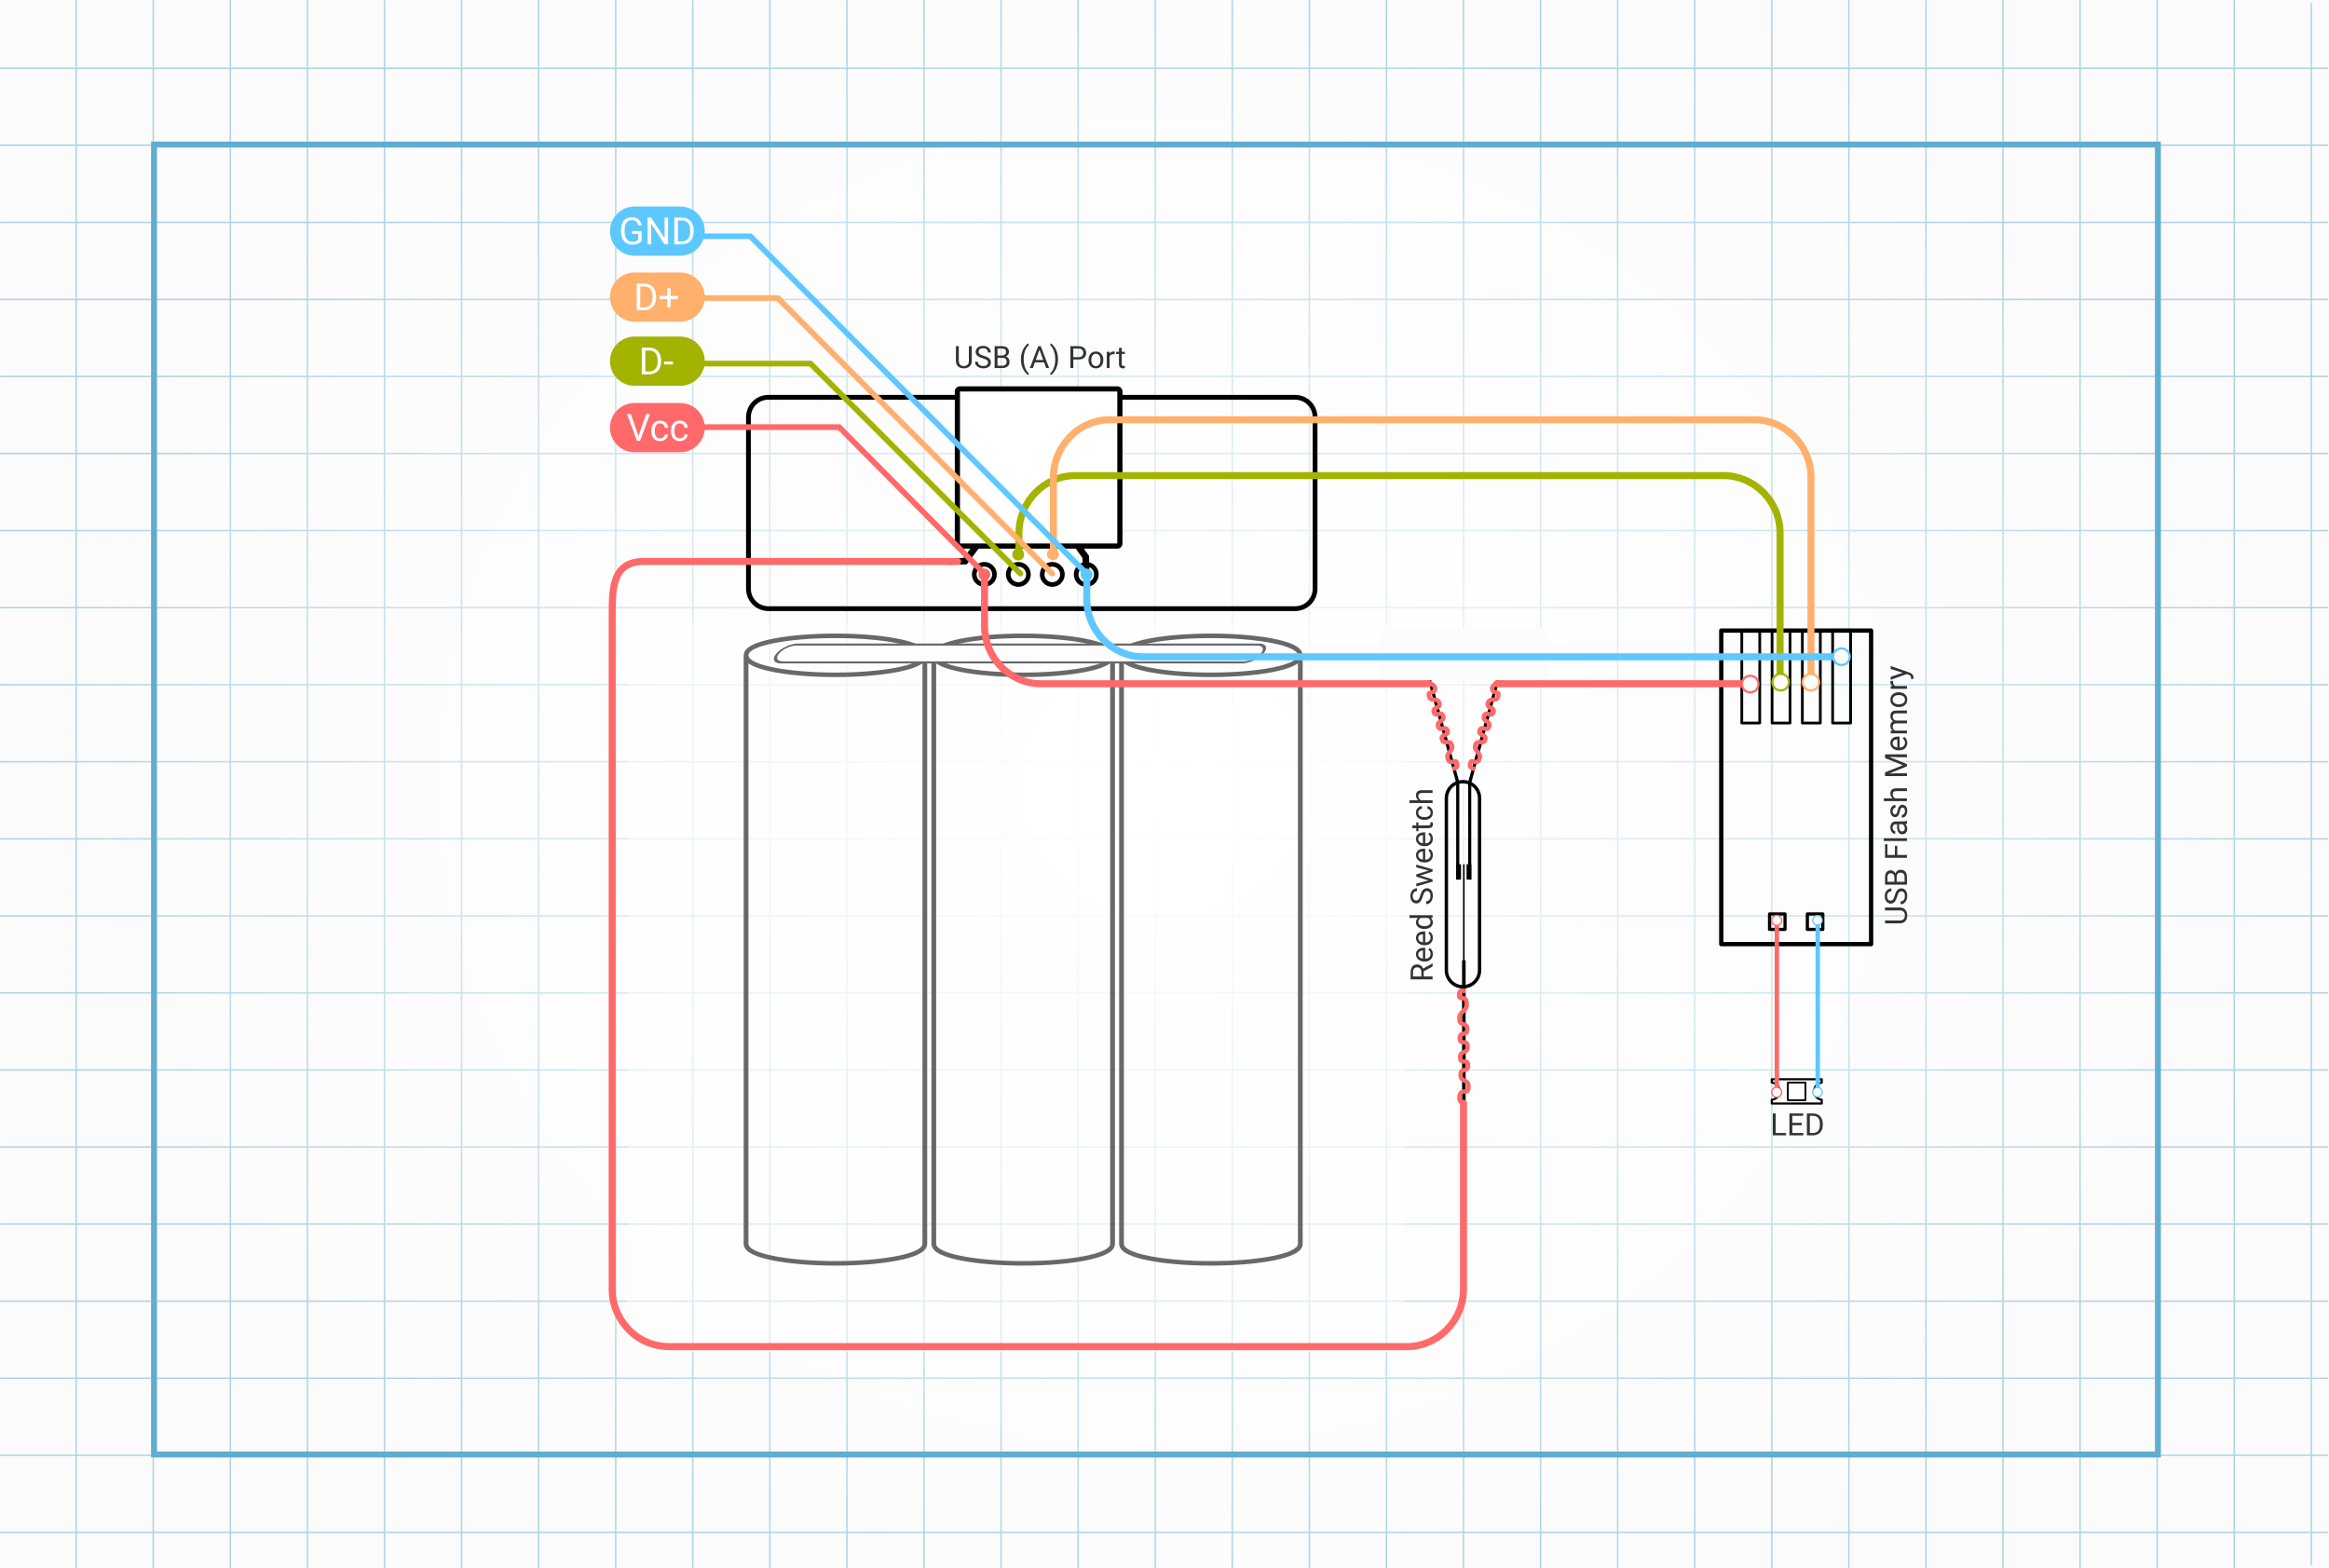Select the Vcc label badge
This screenshot has width=2329, height=1568.
pyautogui.click(x=657, y=430)
